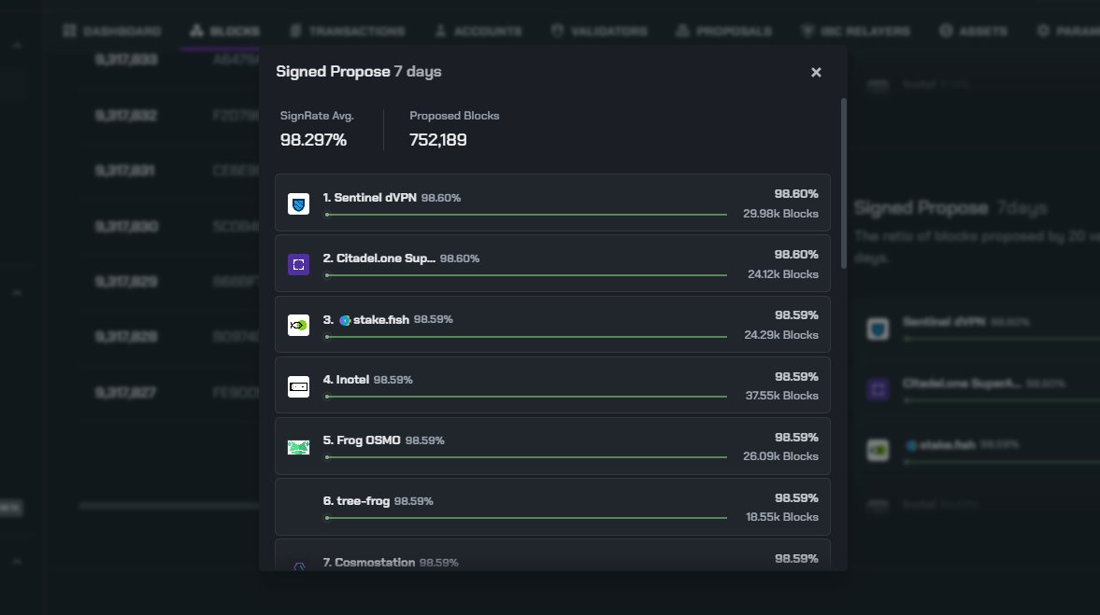Open the Blocks tab in background
Screen dimensions: 1100x615
click(x=224, y=31)
